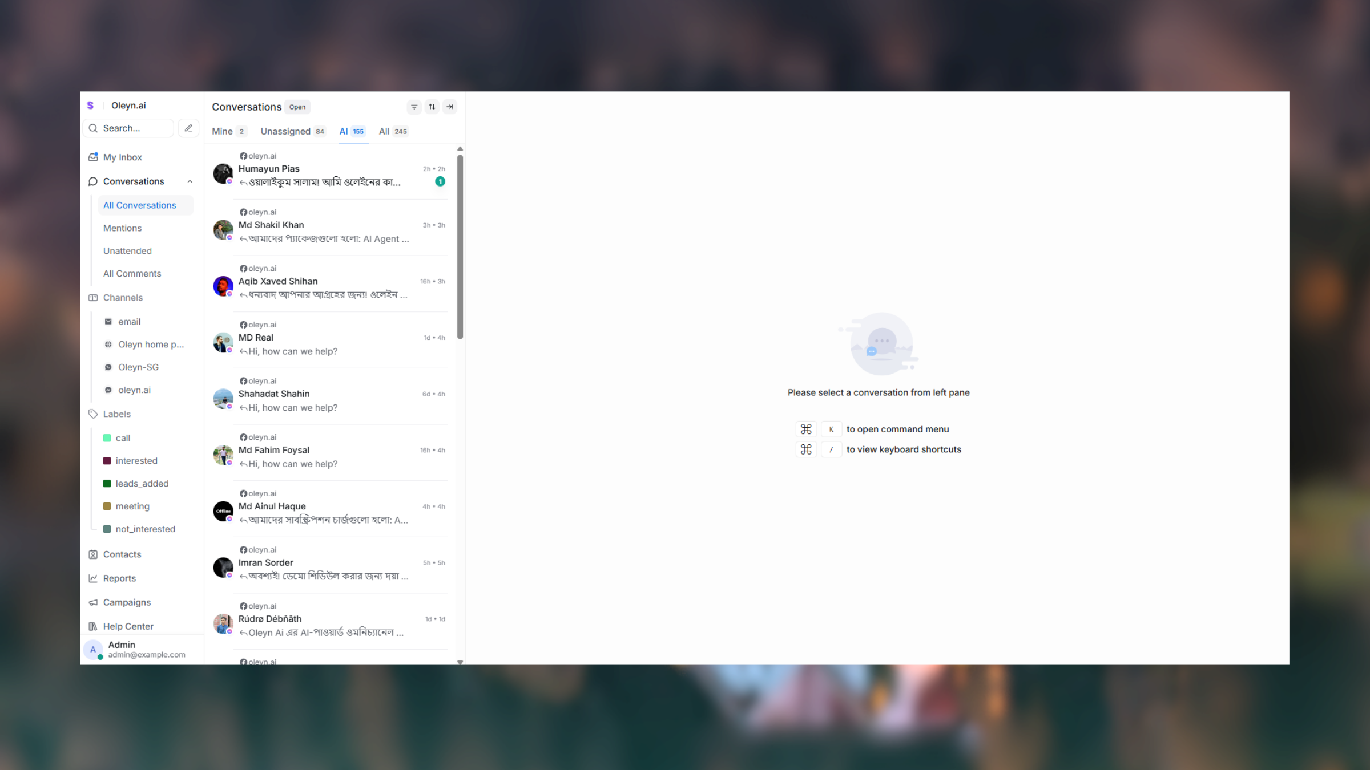Image resolution: width=1370 pixels, height=770 pixels.
Task: Open All Comments from the sidebar
Action: coord(132,273)
